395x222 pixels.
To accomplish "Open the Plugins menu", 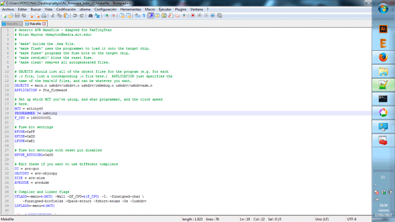I will tap(180, 9).
